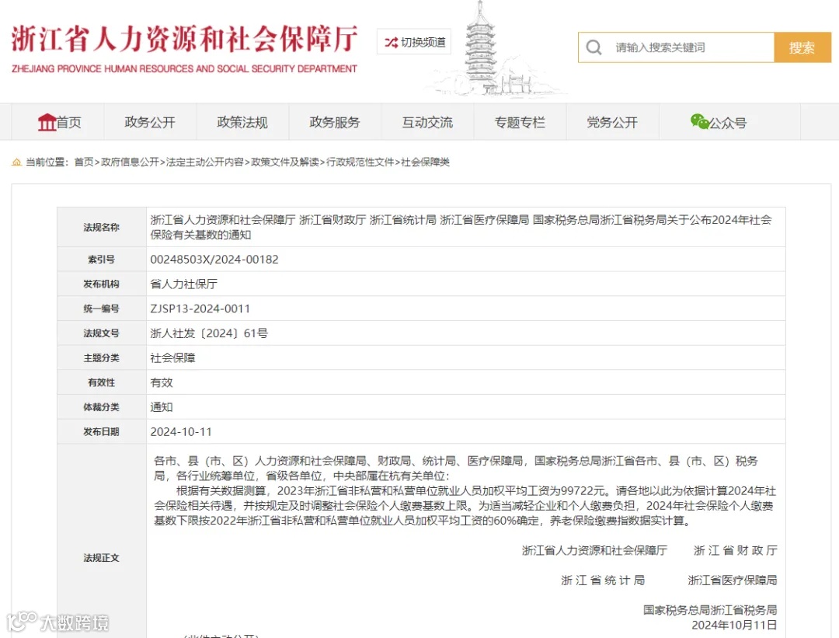Click 浙江省人力资源和社会保障厅 site logo title
This screenshot has width=839, height=638.
184,39
